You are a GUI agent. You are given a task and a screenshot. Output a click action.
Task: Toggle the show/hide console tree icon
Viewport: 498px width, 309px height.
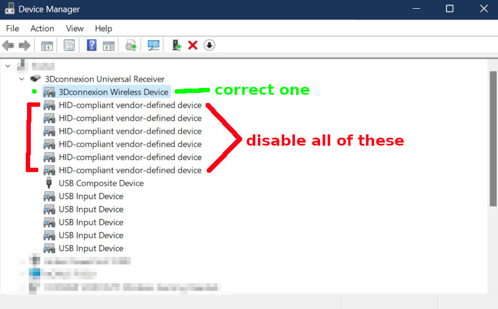tap(47, 46)
